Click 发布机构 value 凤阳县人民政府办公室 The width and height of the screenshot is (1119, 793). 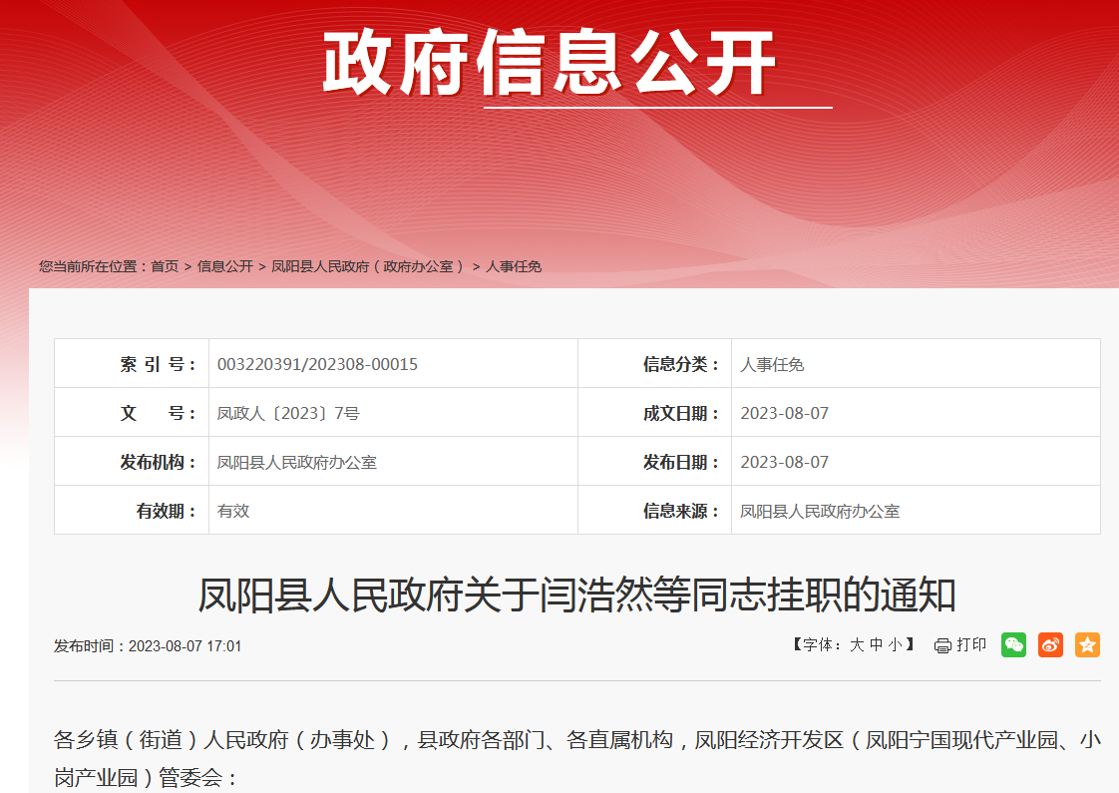(x=297, y=463)
